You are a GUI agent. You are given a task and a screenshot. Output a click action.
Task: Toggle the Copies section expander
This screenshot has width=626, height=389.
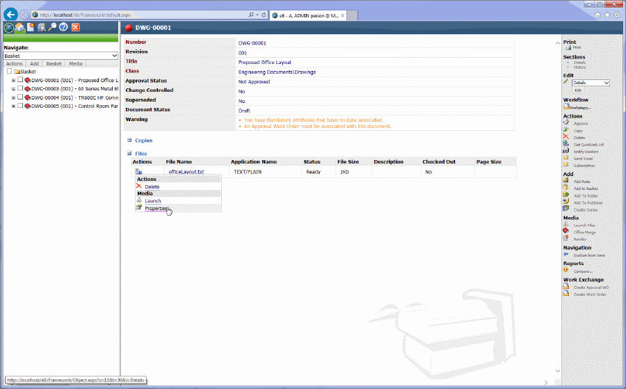click(x=129, y=140)
